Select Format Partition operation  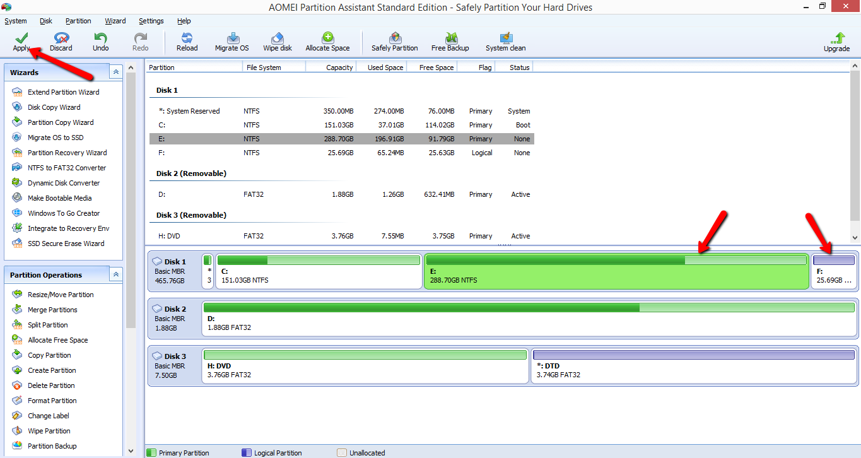pos(52,401)
